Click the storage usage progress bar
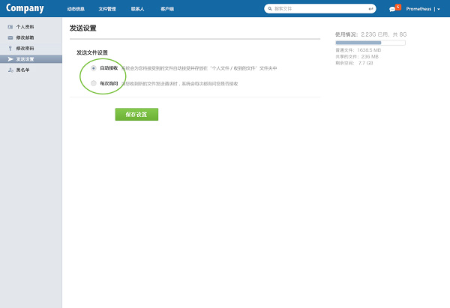Viewport: 450px width, 308px height. coord(370,43)
